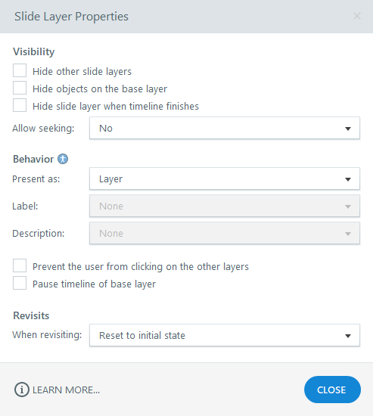Close dialog using the X icon in header
This screenshot has width=373, height=416.
pos(357,16)
